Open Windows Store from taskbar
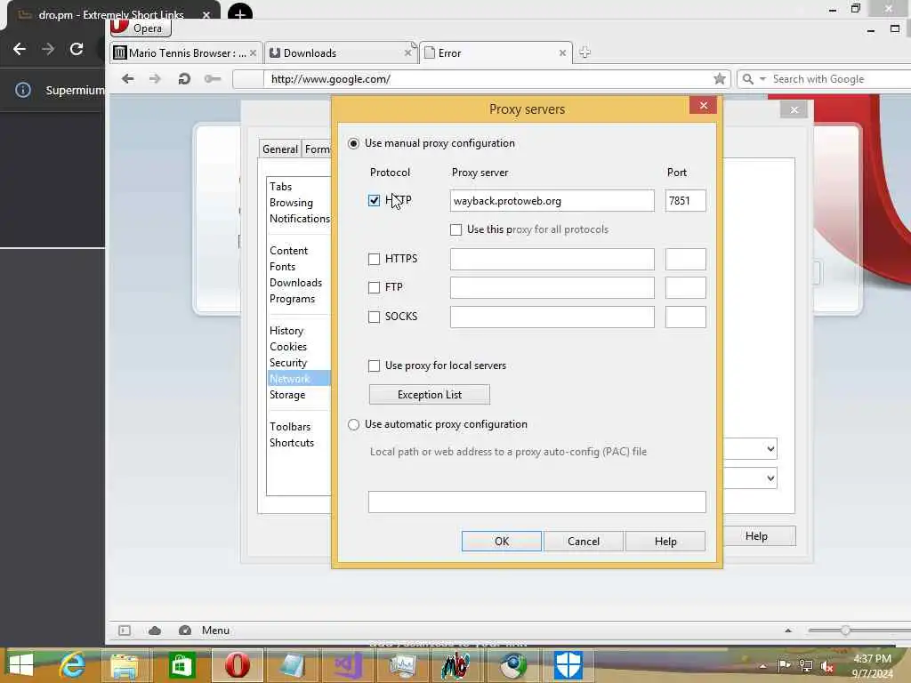911x683 pixels. click(x=181, y=665)
